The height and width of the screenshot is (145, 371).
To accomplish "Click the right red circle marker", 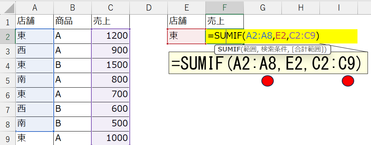I will pyautogui.click(x=348, y=81).
